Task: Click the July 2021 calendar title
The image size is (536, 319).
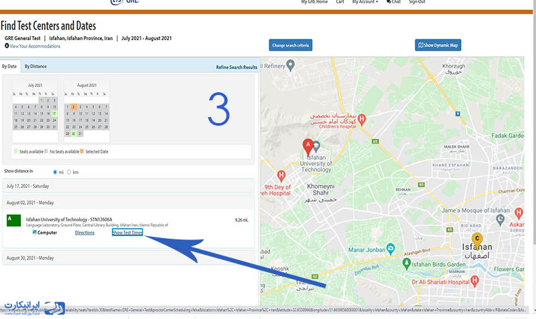Action: (36, 85)
